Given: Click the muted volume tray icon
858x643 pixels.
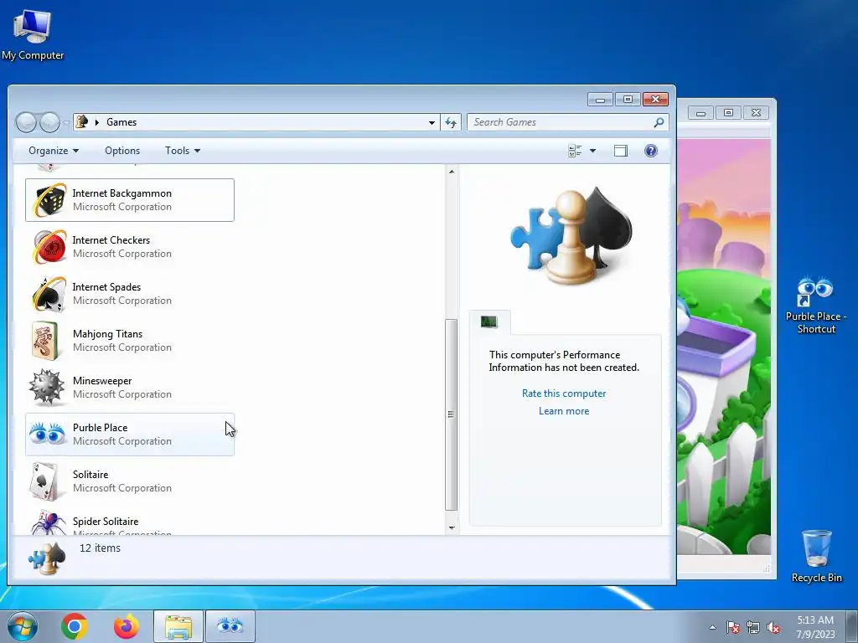Looking at the screenshot, I should (x=773, y=628).
